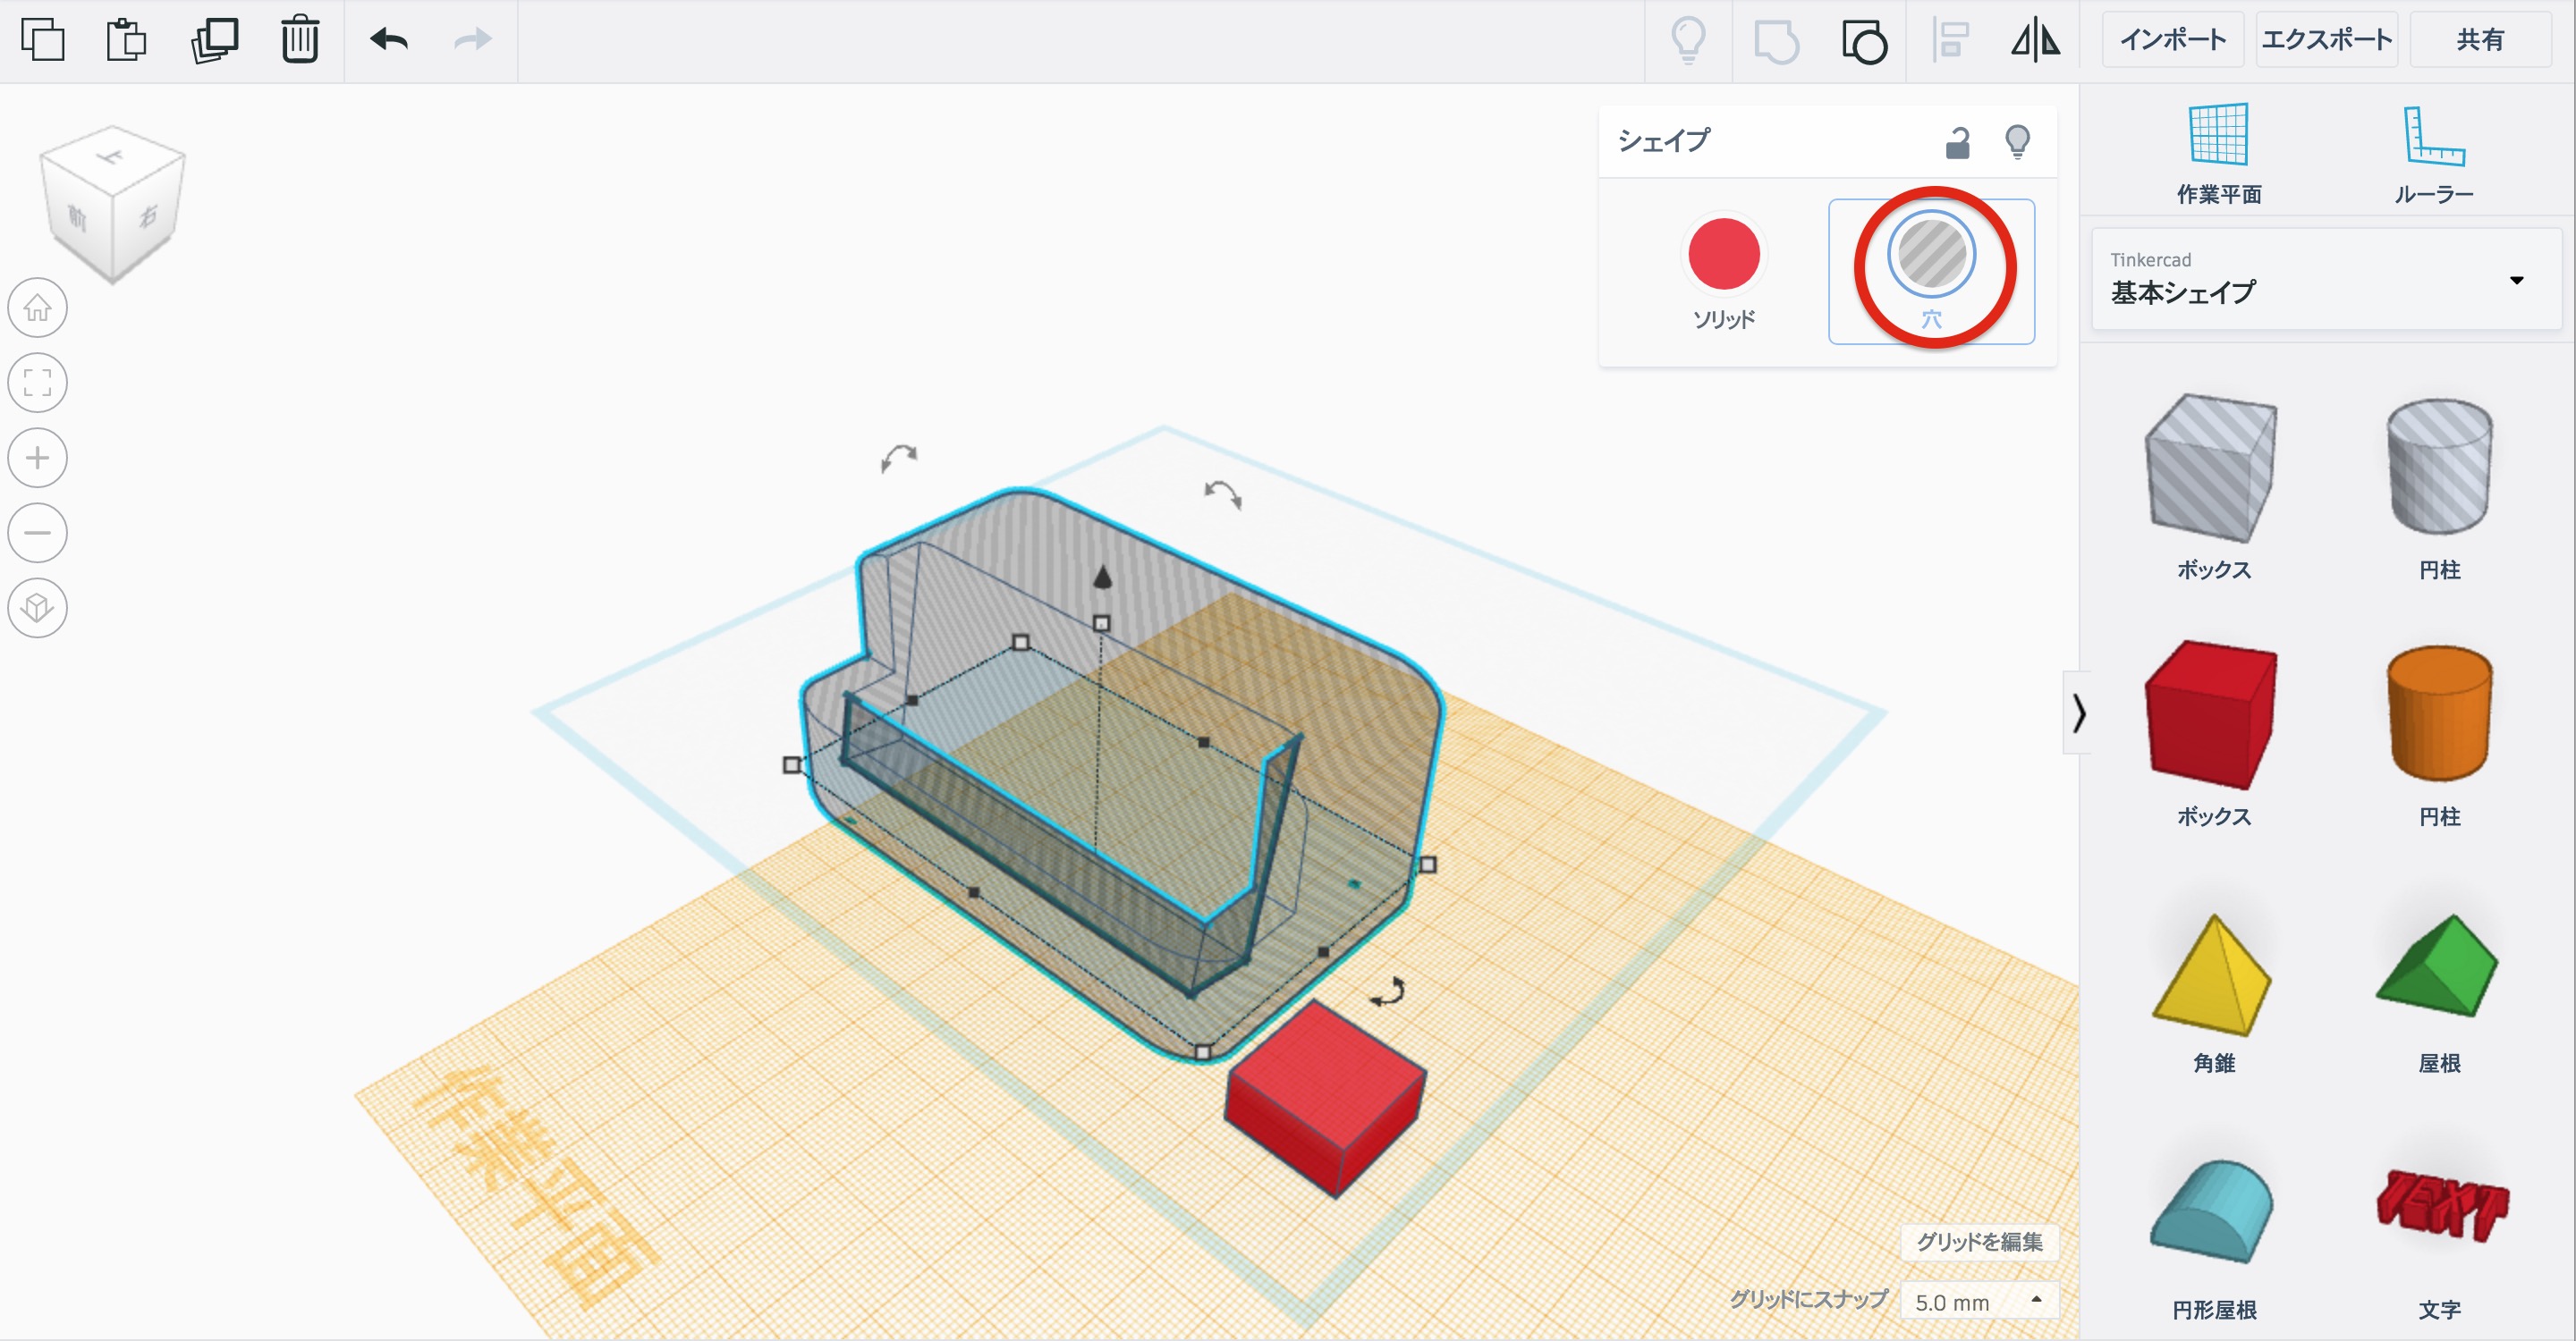Image resolution: width=2576 pixels, height=1341 pixels.
Task: Select the 作業平面 workplane tool
Action: click(2218, 152)
